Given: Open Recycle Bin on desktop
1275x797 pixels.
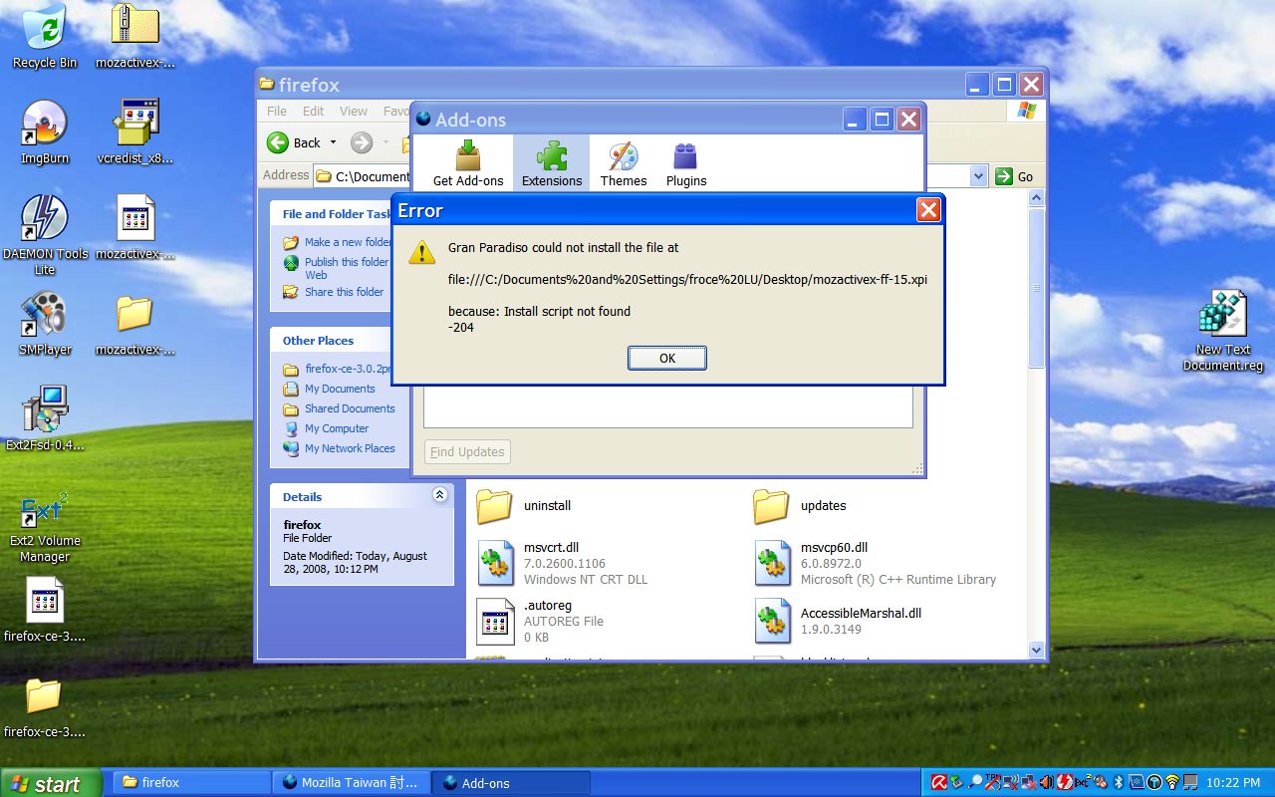Looking at the screenshot, I should pos(44,28).
